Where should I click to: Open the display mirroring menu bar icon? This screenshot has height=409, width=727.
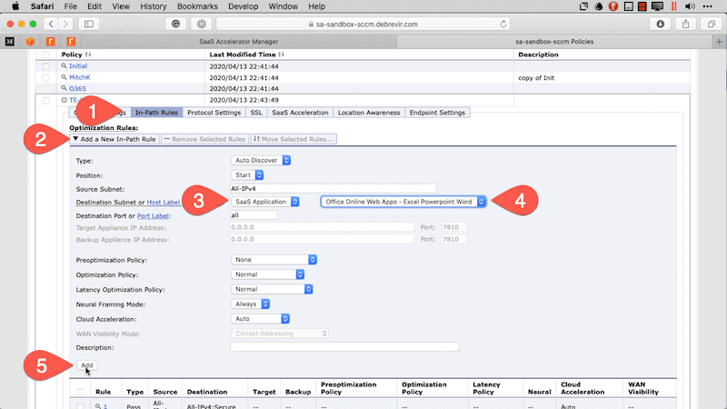point(657,6)
